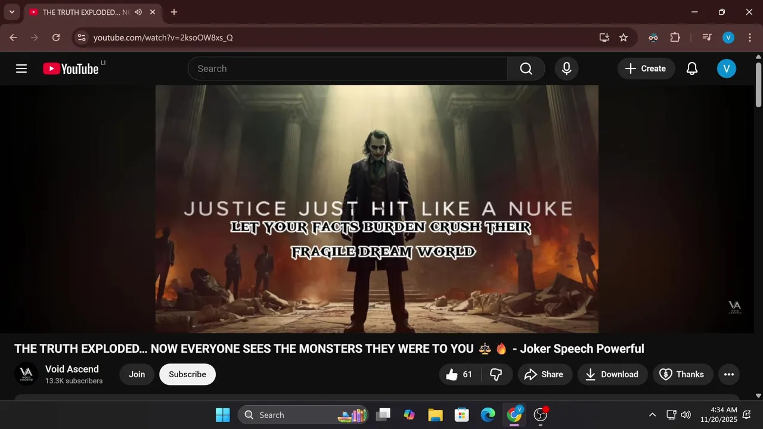The width and height of the screenshot is (763, 429).
Task: Open Microsoft Edge from taskbar
Action: click(488, 415)
